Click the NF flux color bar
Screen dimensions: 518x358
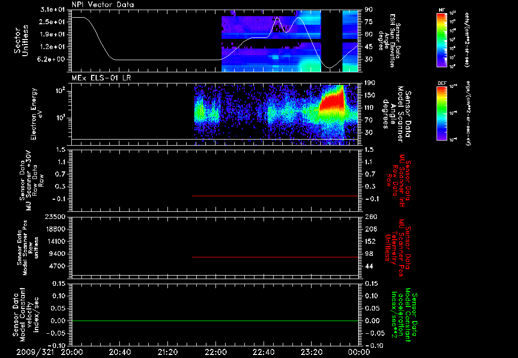coord(442,40)
